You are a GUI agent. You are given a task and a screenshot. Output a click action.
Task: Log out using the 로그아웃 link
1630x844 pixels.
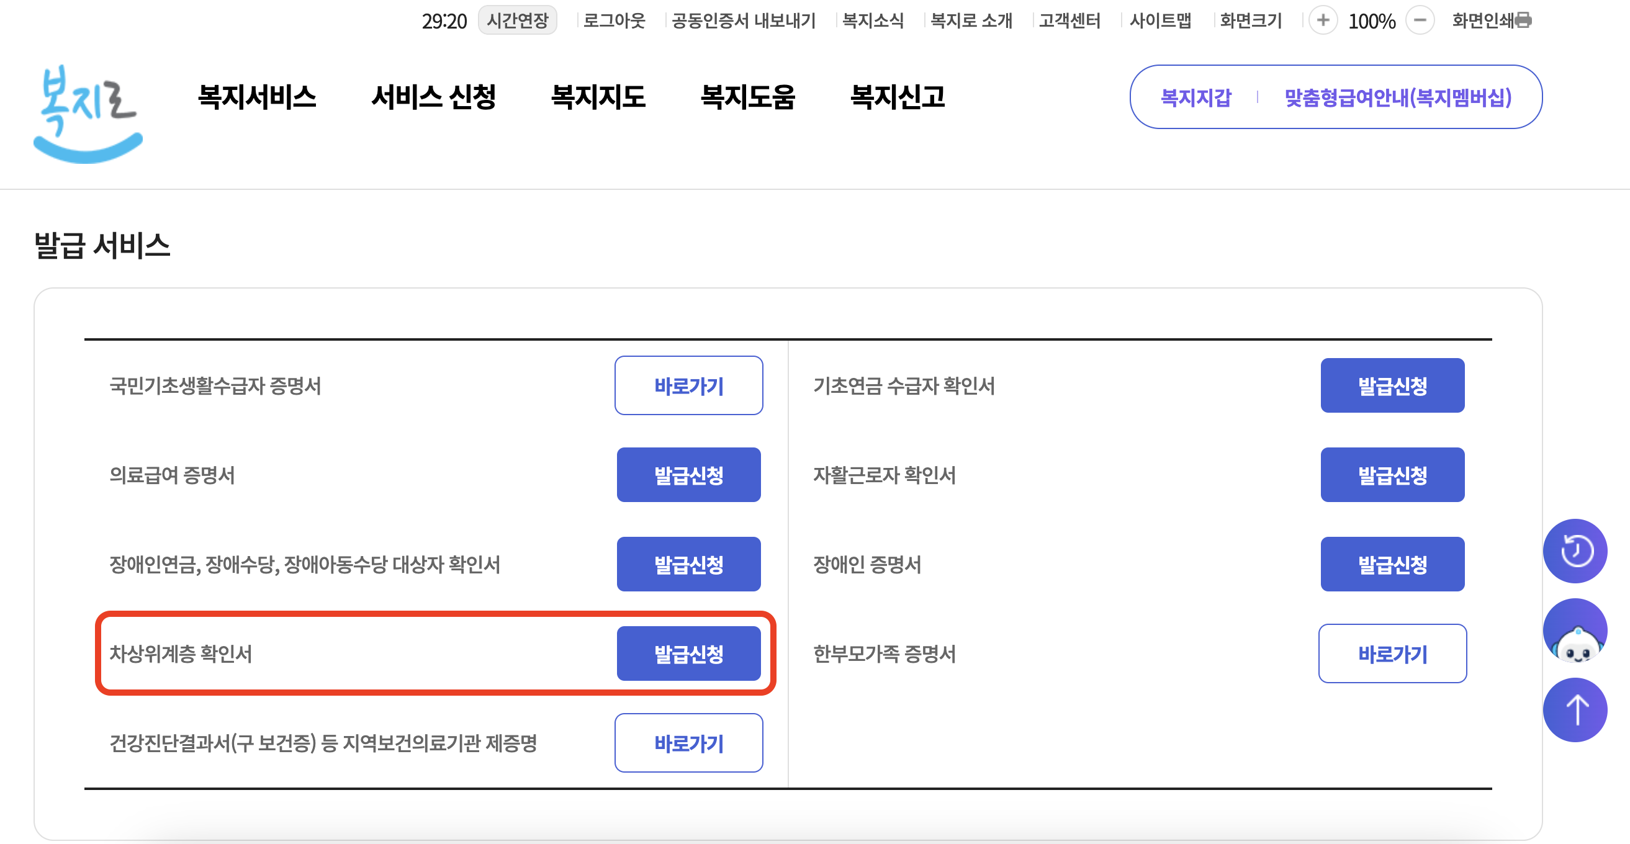click(x=613, y=20)
